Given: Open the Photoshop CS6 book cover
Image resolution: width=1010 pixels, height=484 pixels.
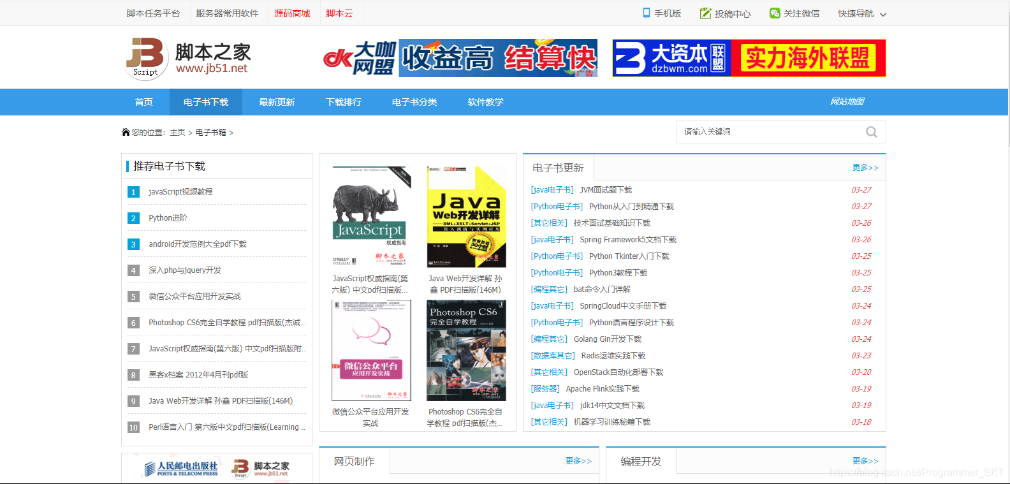Looking at the screenshot, I should [466, 351].
